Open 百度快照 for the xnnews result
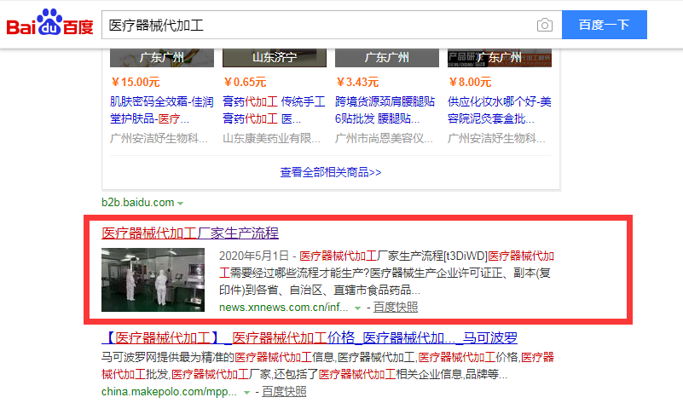This screenshot has height=403, width=683. pyautogui.click(x=396, y=308)
